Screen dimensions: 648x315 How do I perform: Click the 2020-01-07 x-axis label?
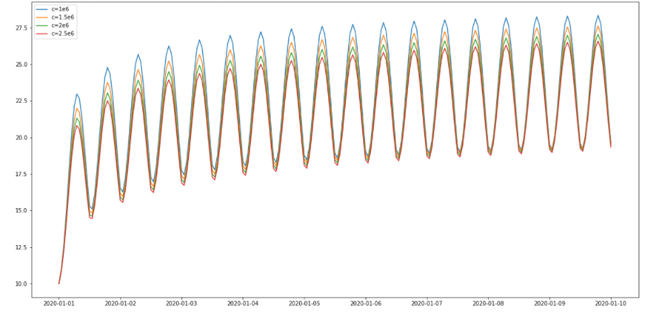(427, 304)
